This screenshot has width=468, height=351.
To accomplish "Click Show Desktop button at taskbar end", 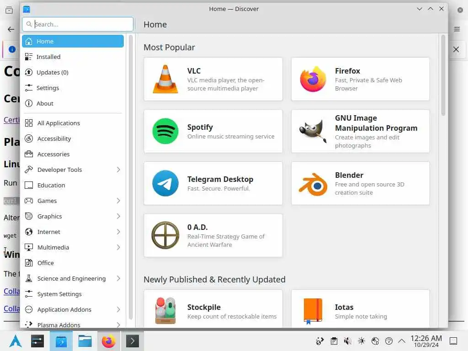I will [x=453, y=341].
